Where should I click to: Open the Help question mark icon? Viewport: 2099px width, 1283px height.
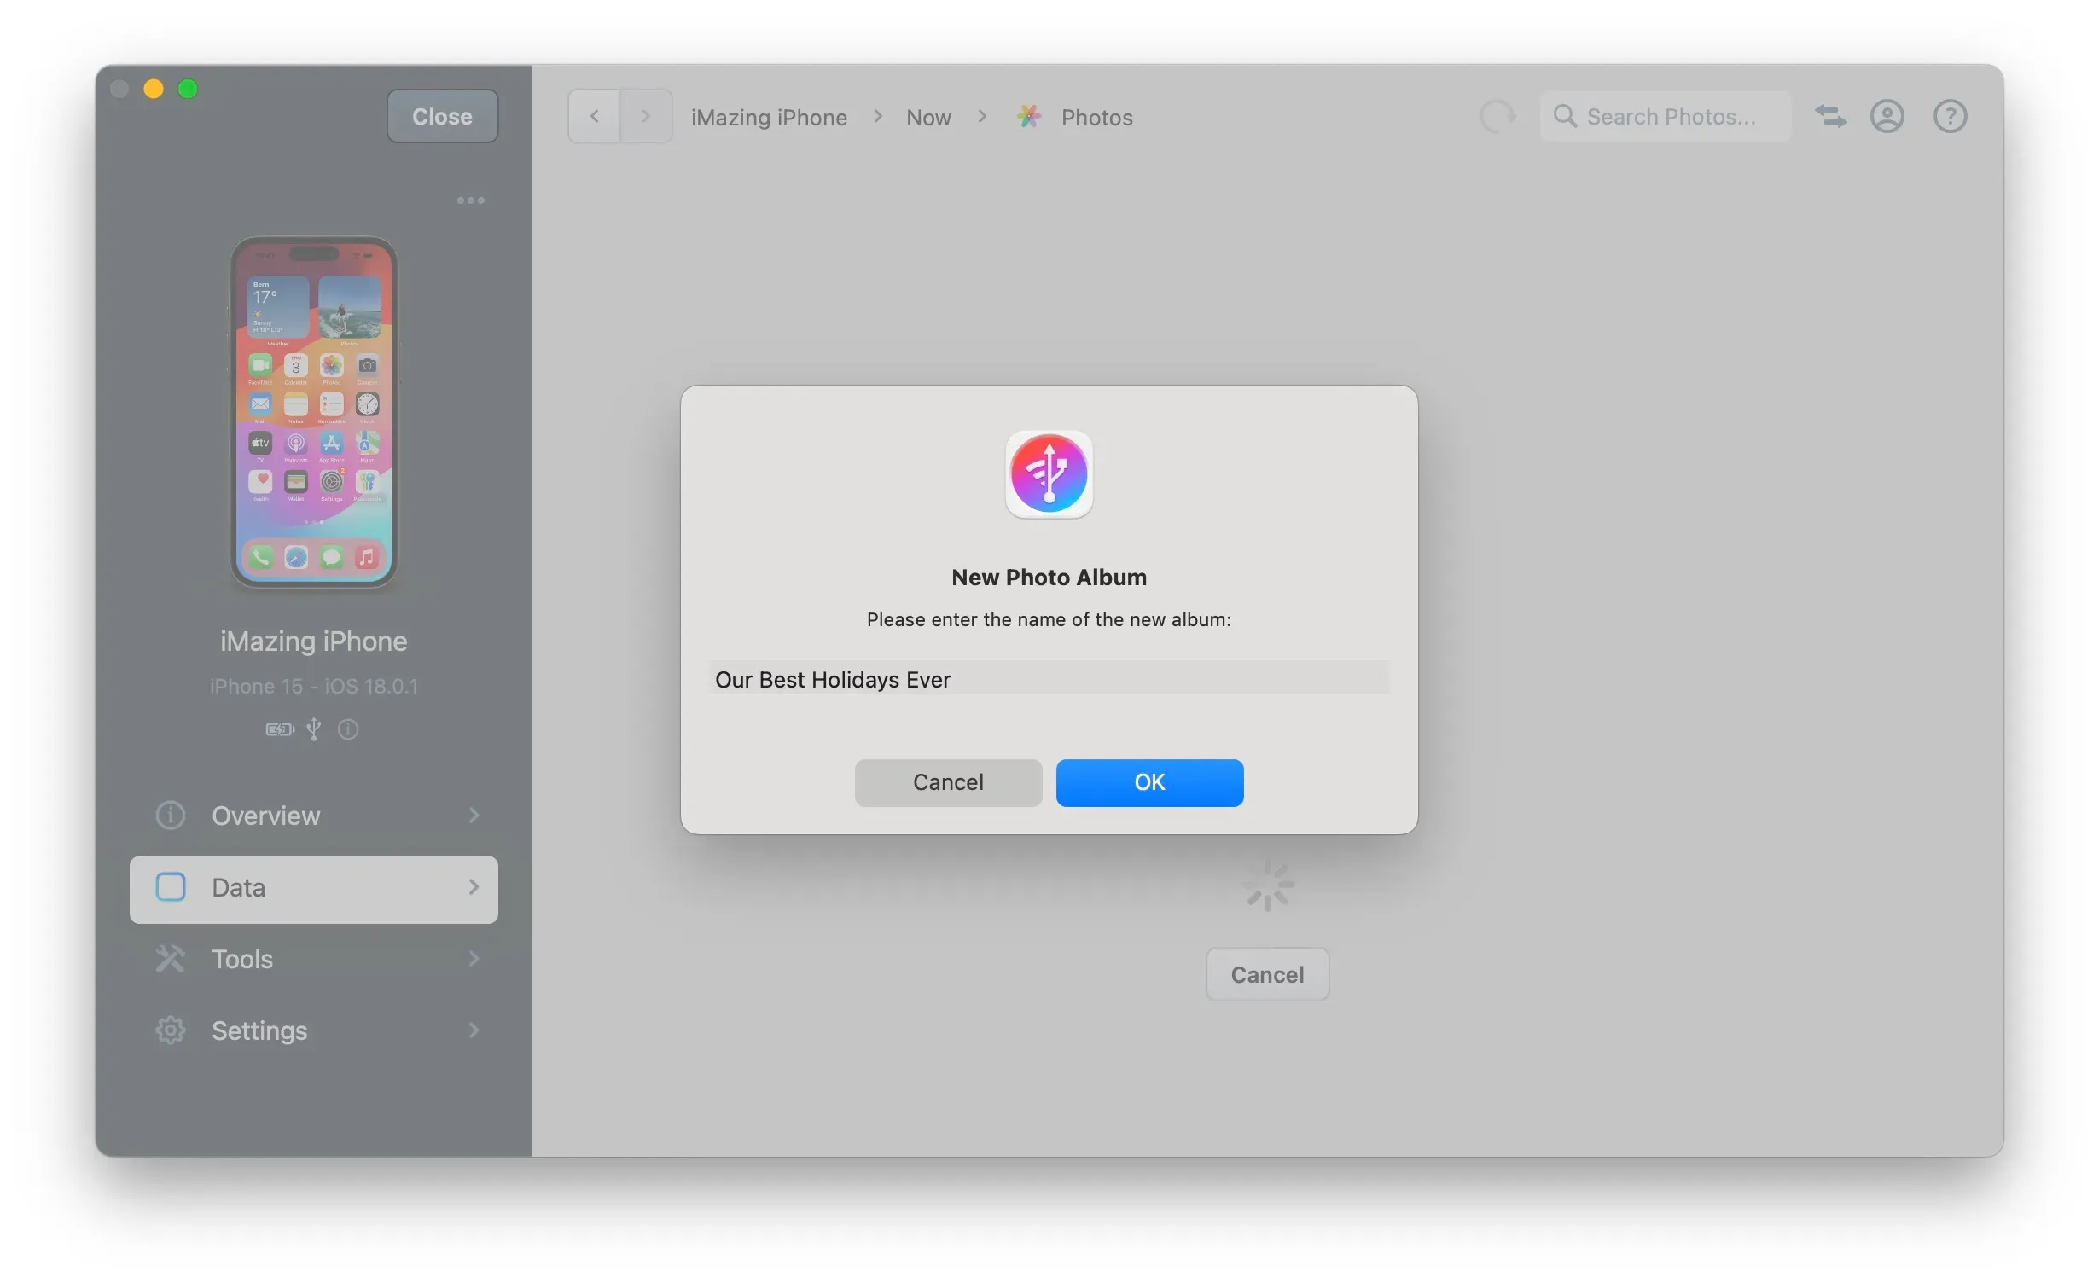click(x=1951, y=116)
